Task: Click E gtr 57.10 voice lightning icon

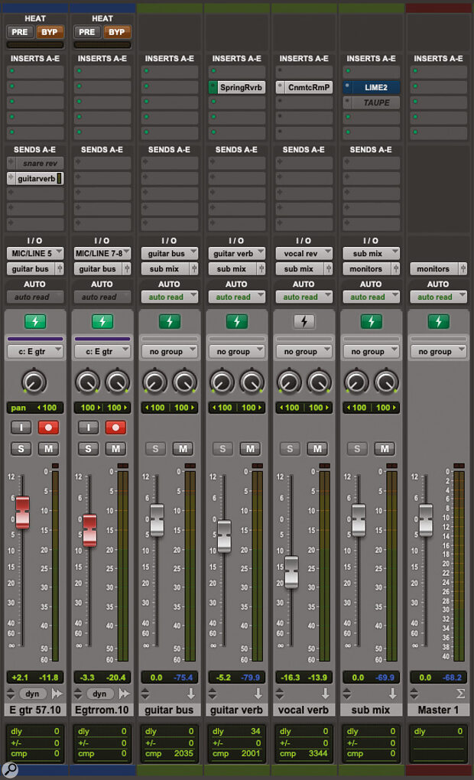Action: tap(35, 321)
